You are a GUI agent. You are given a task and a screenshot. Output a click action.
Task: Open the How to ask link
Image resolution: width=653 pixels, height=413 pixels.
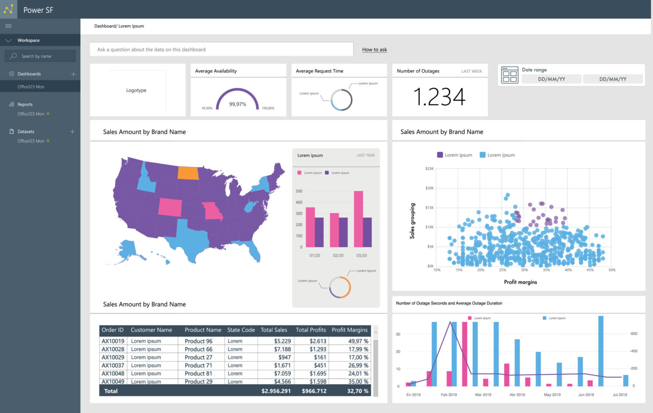coord(374,49)
